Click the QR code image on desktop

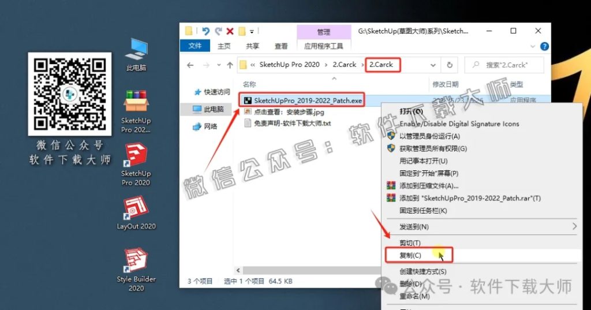tap(70, 94)
